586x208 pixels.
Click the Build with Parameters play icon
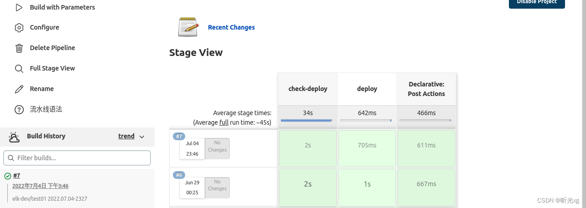[19, 7]
